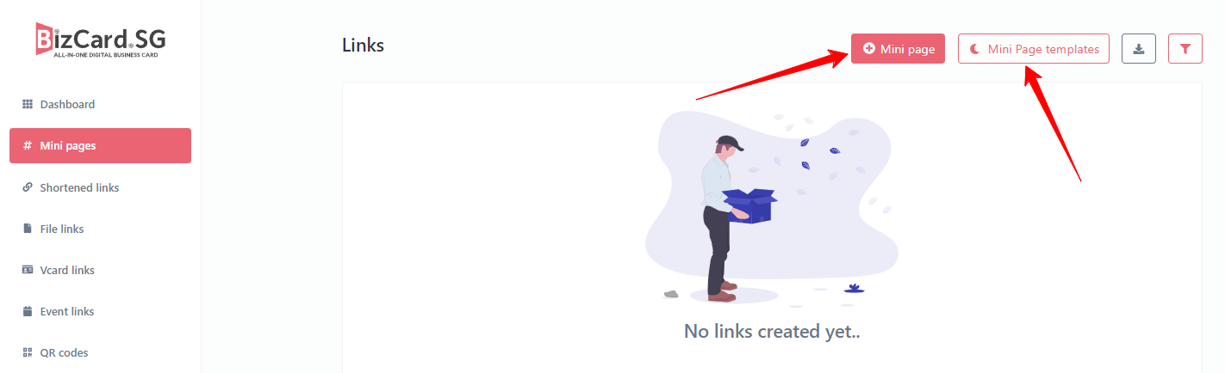Click the Mini pages hash icon

[27, 145]
